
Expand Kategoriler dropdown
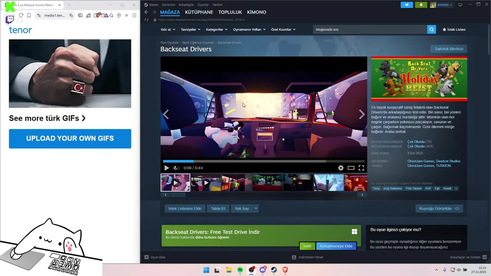tap(217, 30)
